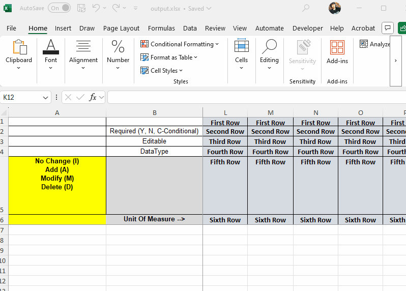The height and width of the screenshot is (291, 406).
Task: Open the user account profile picture
Action: (335, 8)
